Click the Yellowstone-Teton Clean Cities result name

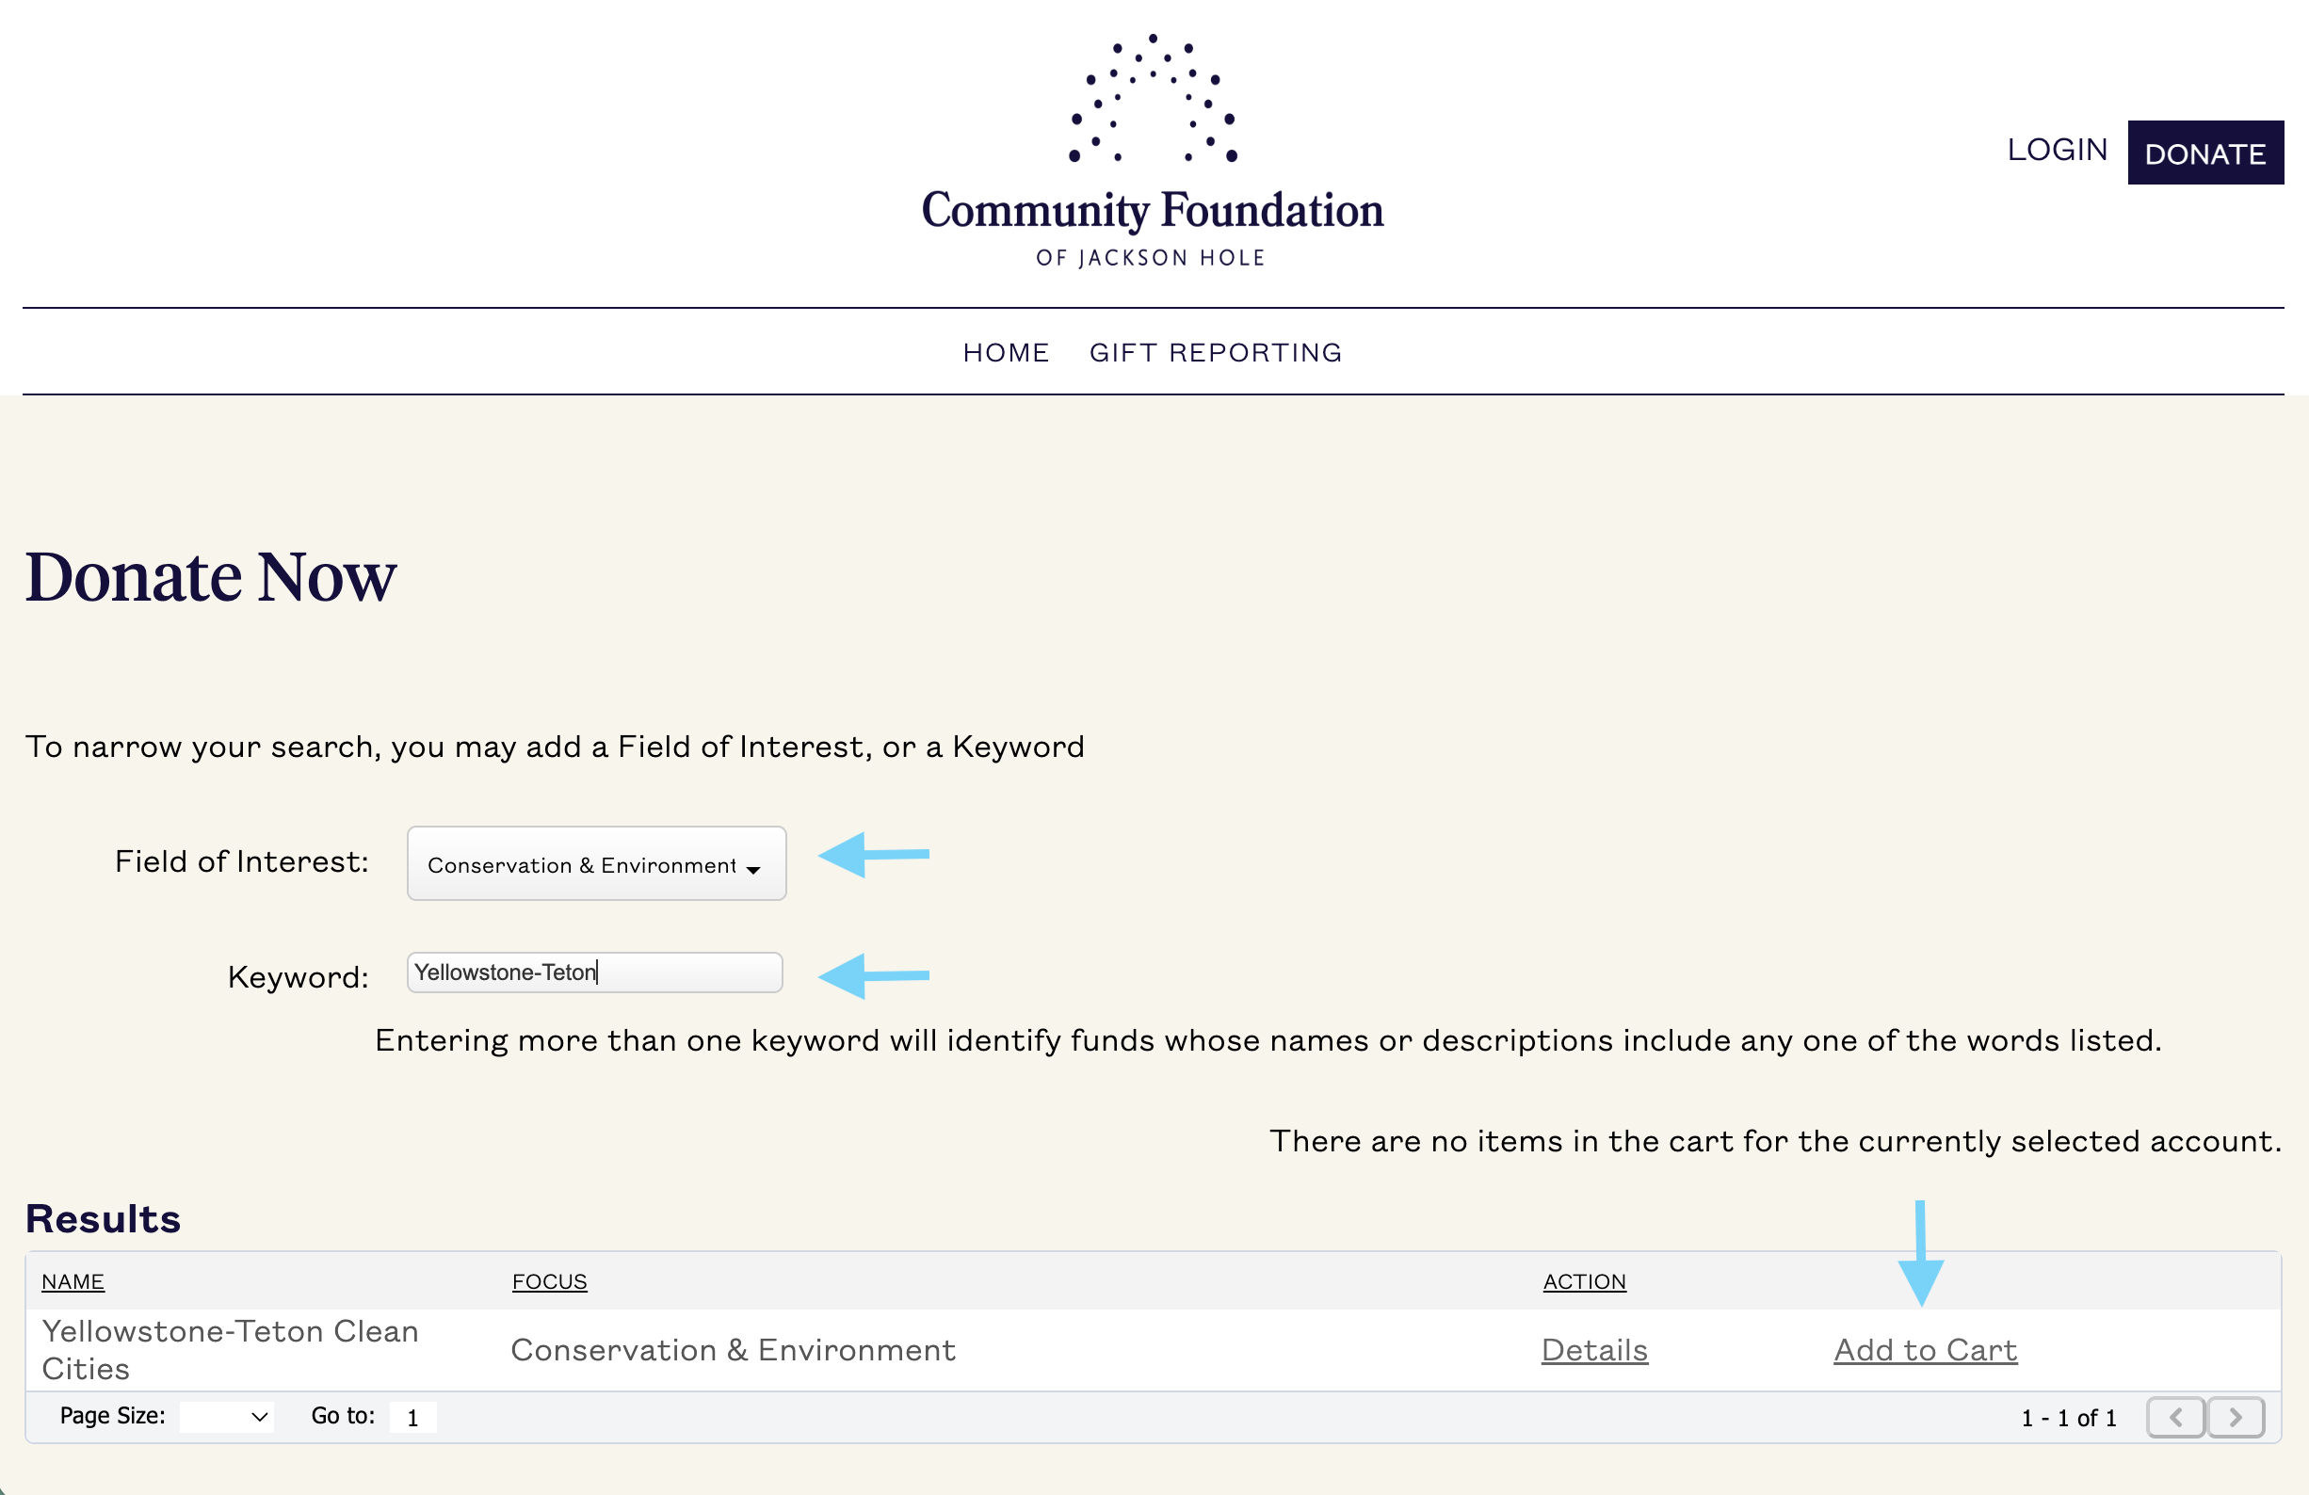[x=230, y=1349]
